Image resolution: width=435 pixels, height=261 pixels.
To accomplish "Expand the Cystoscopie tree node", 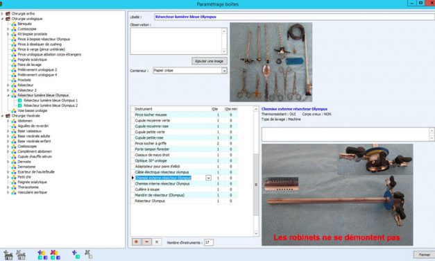I will tap(8, 29).
